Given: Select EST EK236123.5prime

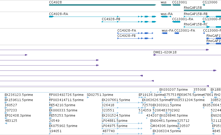Looking at the screenshot, I should pos(19,95).
